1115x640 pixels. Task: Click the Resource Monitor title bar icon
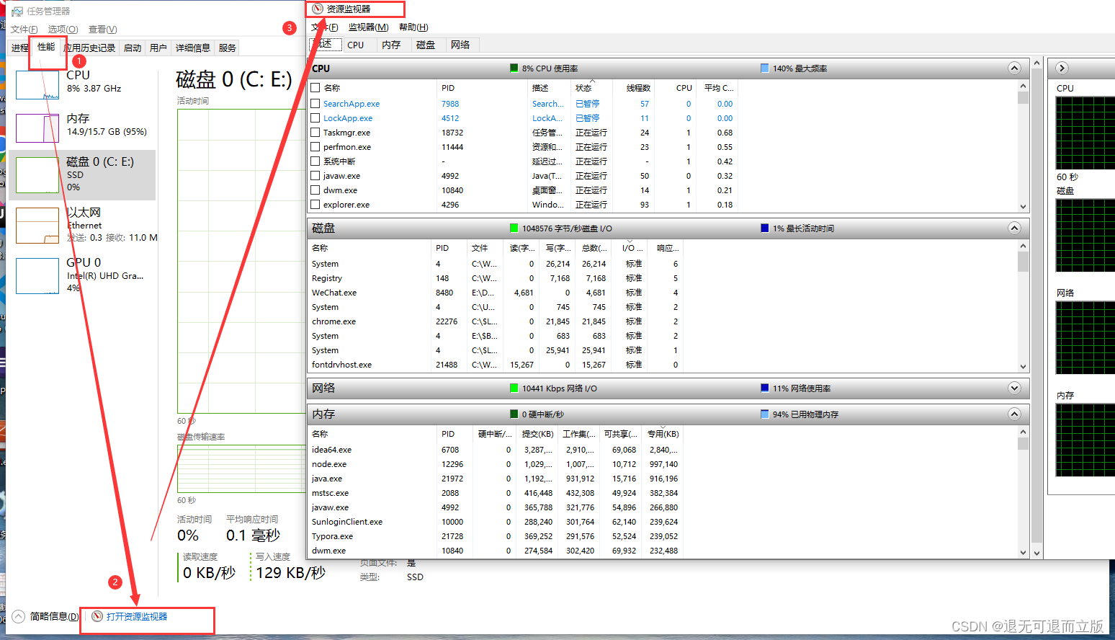[318, 9]
